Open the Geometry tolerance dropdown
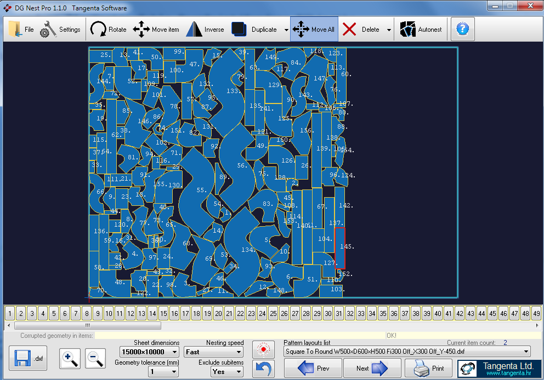The height and width of the screenshot is (380, 544). (163, 372)
